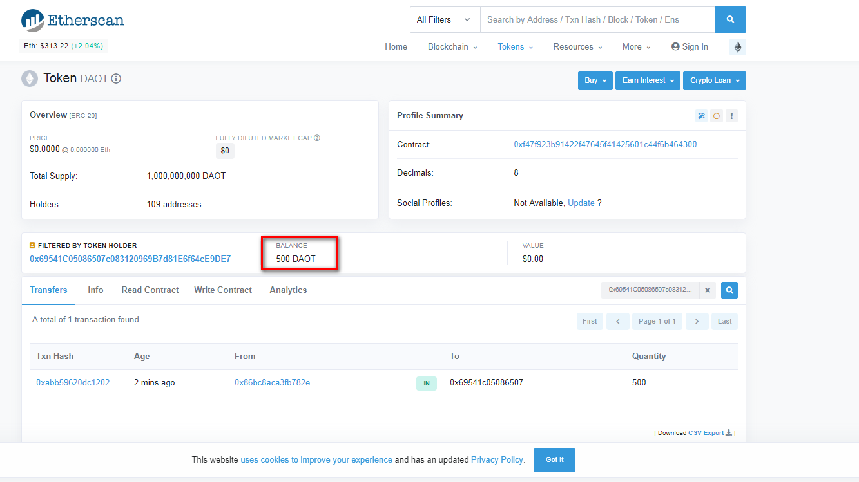This screenshot has height=482, width=859.
Task: Open the three-dot options in Profile Summary
Action: click(731, 116)
